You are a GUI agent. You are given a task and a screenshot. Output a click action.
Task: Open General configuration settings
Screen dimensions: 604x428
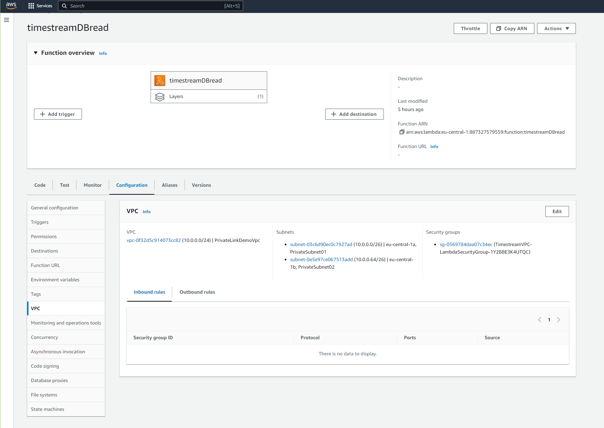point(66,208)
